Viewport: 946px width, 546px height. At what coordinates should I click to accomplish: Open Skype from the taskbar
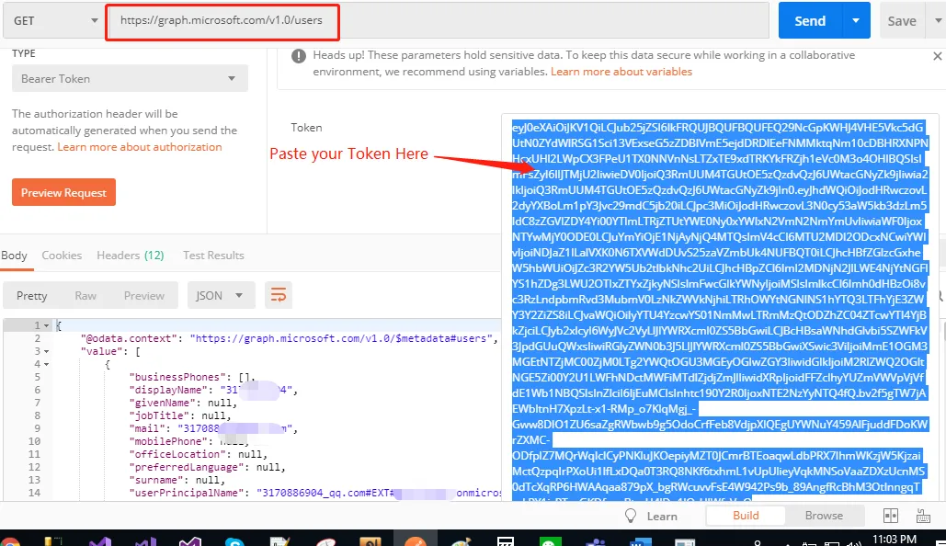point(234,541)
